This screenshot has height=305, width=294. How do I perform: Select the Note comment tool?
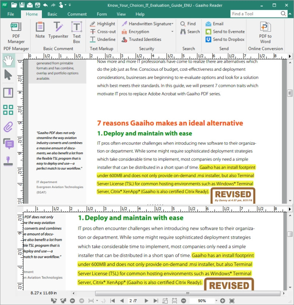[40, 30]
